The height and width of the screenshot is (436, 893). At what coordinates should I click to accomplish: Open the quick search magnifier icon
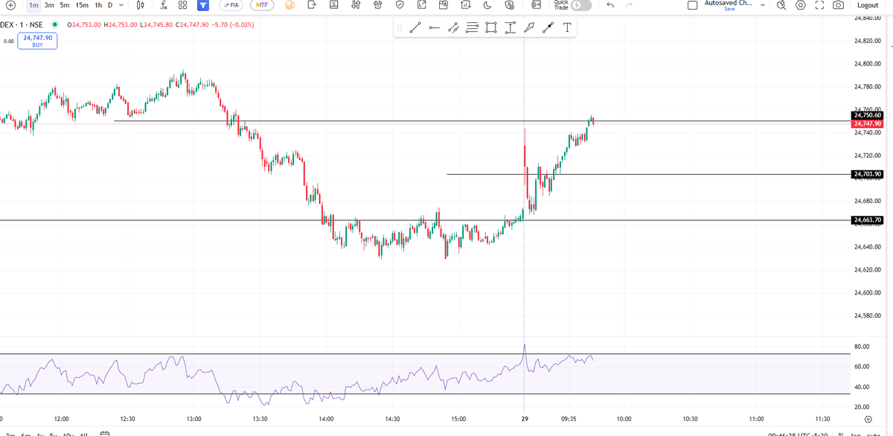781,5
